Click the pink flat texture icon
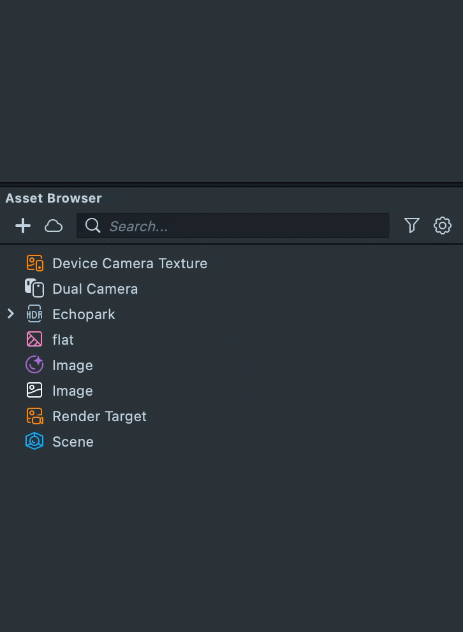 coord(34,340)
